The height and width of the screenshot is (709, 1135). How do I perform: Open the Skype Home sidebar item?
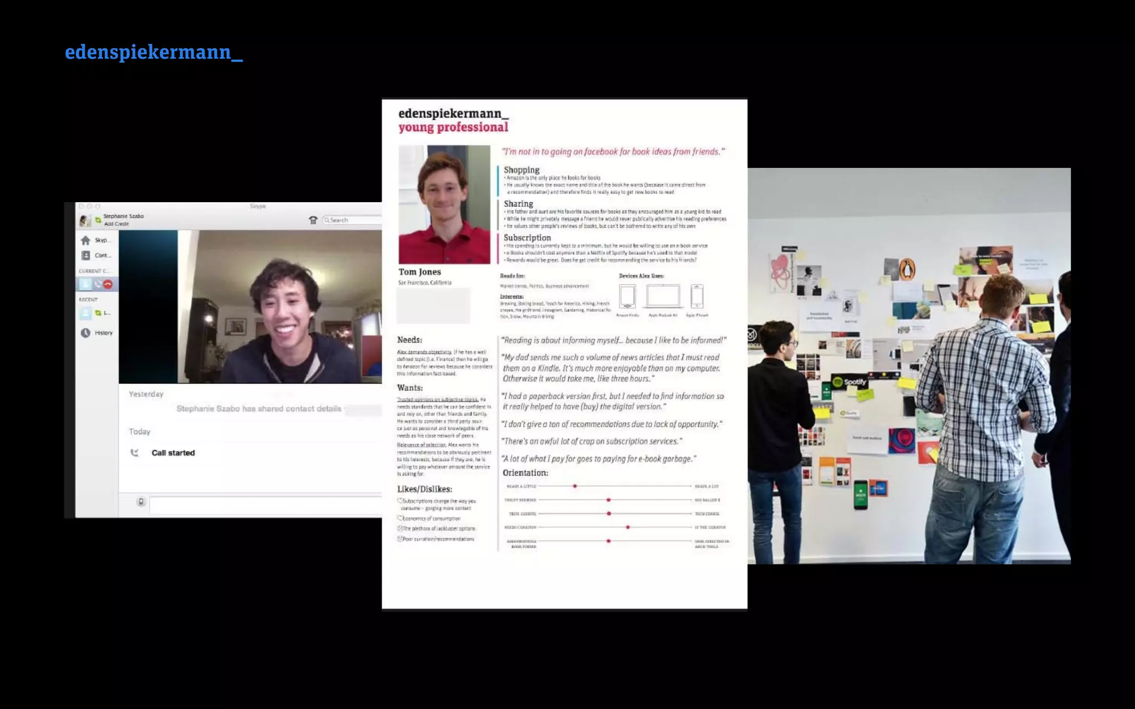86,240
